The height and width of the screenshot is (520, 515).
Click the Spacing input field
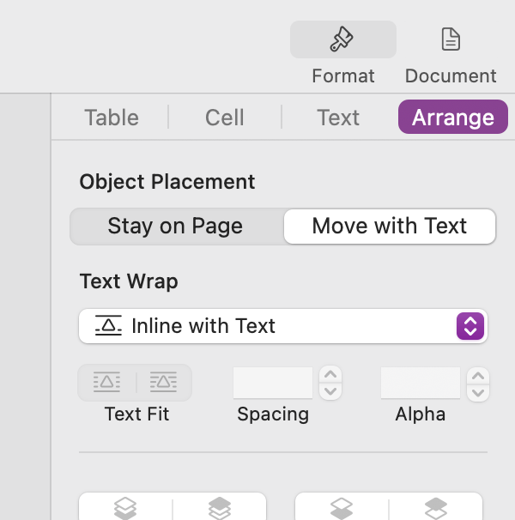point(273,383)
